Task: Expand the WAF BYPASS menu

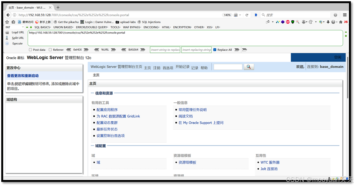Action: [132, 27]
